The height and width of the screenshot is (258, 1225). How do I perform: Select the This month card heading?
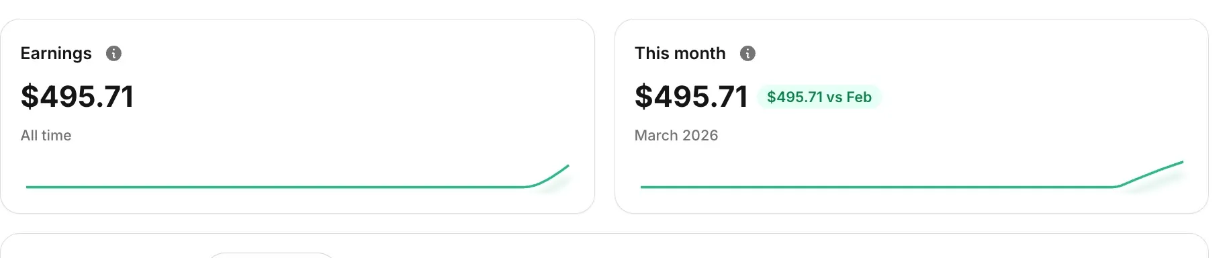(680, 53)
